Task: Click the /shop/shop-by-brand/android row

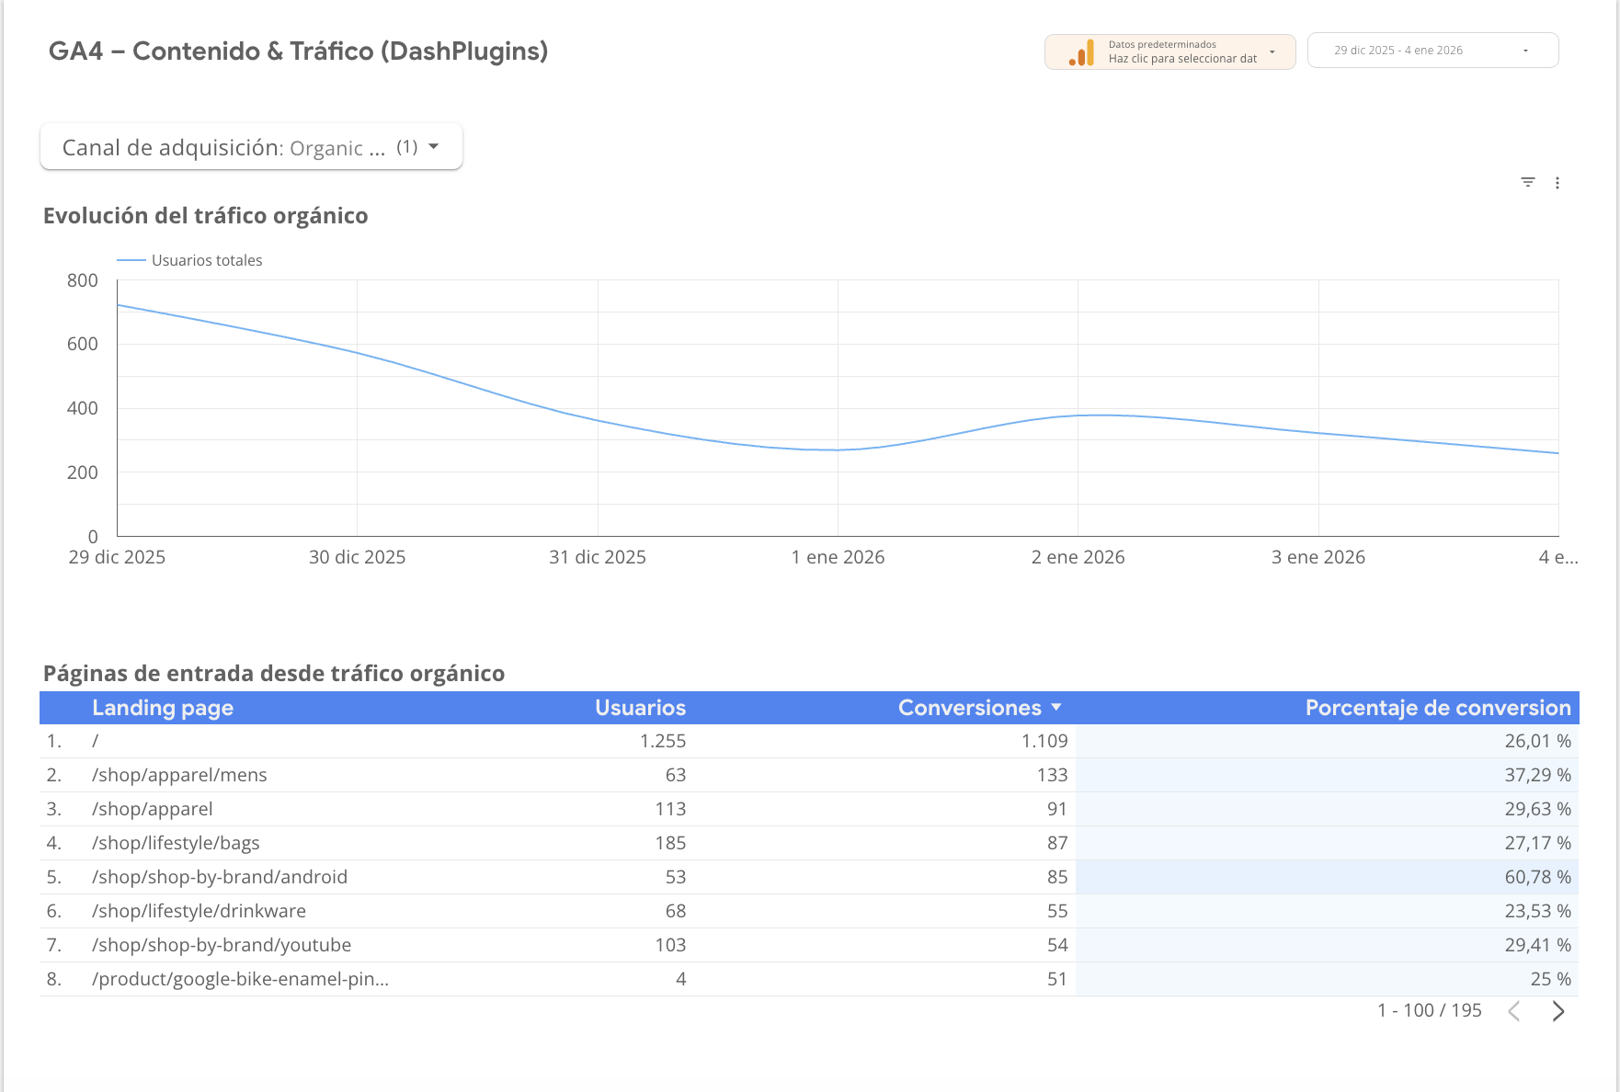Action: [220, 877]
